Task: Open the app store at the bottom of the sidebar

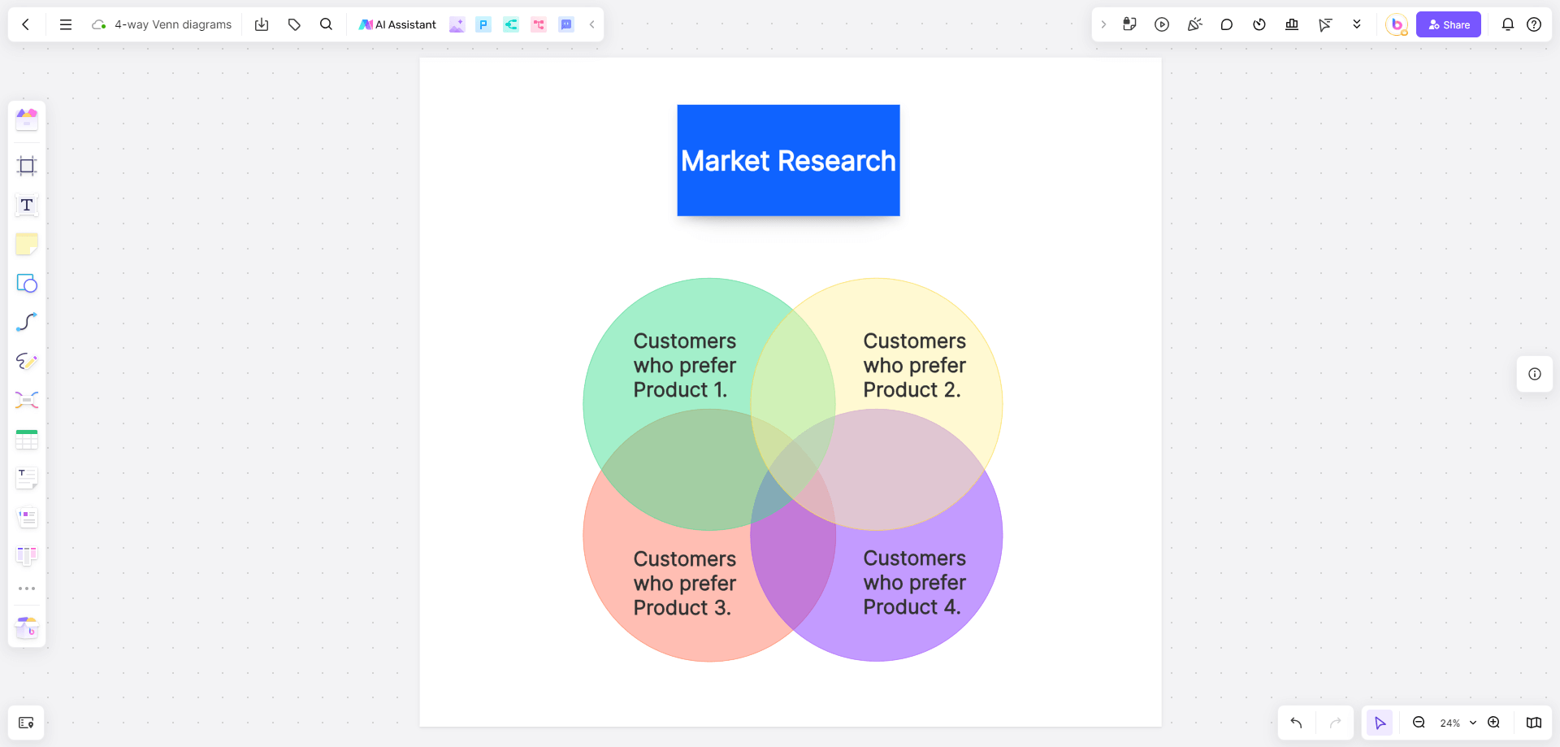Action: click(x=27, y=628)
